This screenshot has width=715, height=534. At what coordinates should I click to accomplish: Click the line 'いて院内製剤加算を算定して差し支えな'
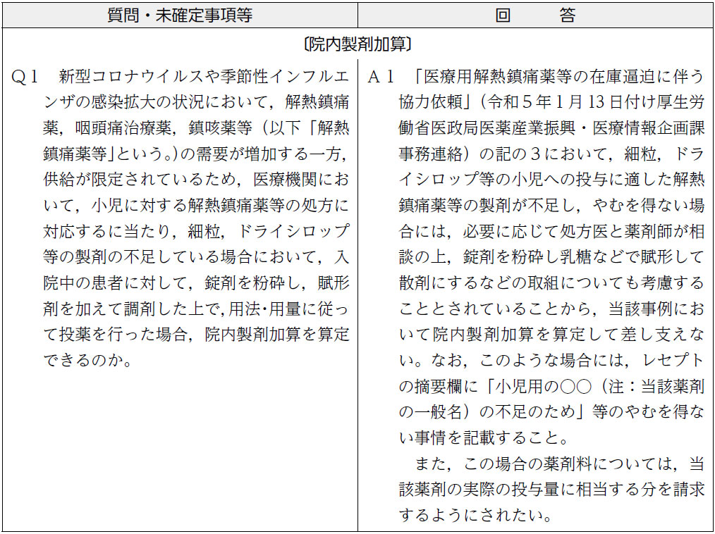551,335
